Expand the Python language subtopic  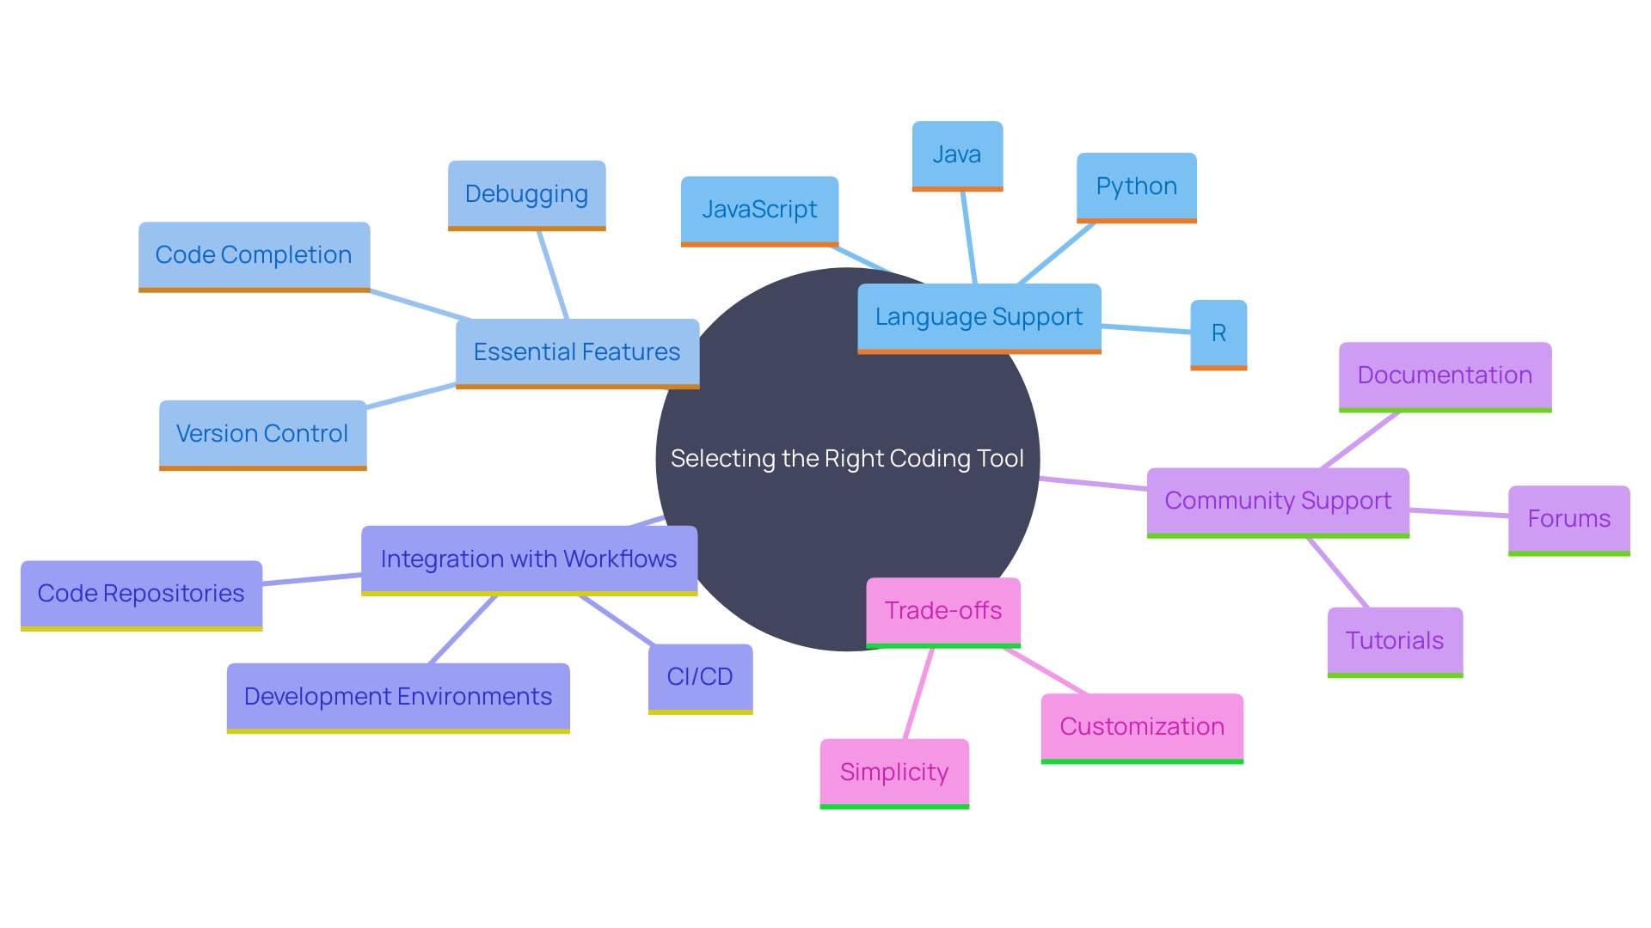pyautogui.click(x=1134, y=187)
